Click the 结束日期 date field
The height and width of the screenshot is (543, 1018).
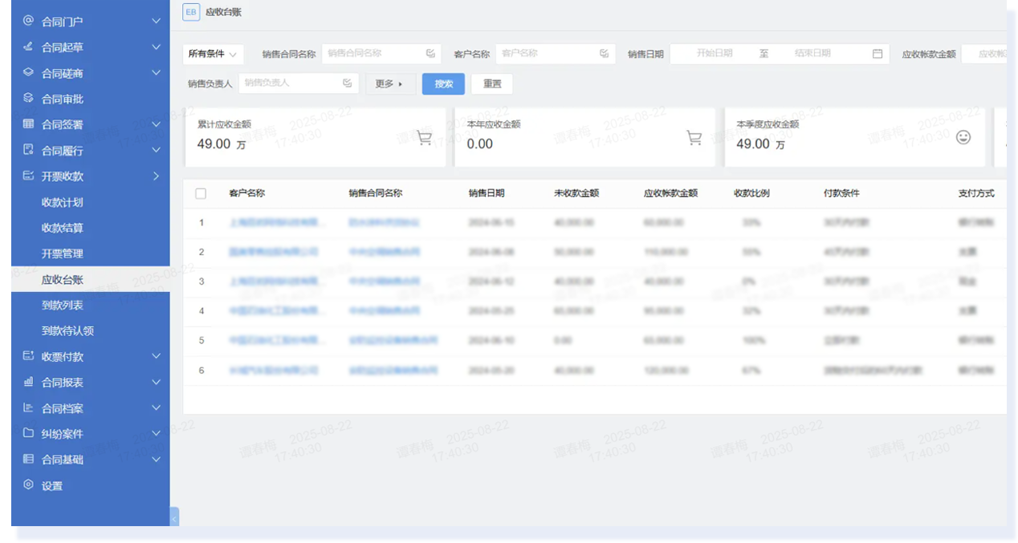812,54
